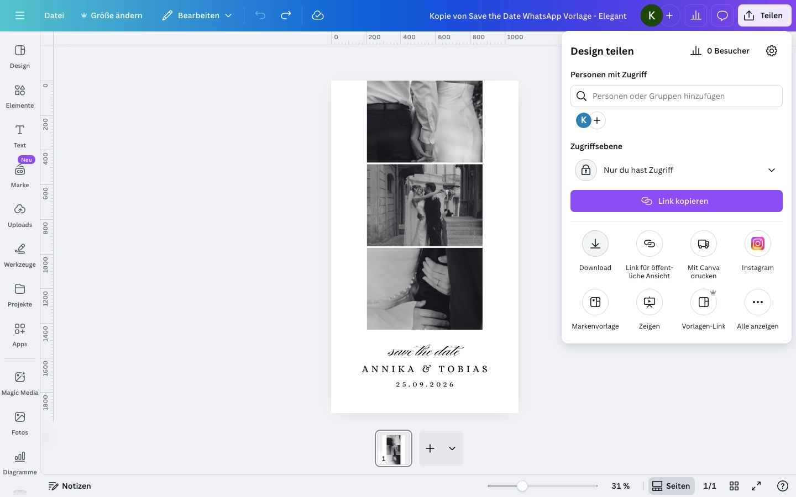Add person via plus beside K avatar in share panel
The image size is (796, 497).
click(598, 120)
